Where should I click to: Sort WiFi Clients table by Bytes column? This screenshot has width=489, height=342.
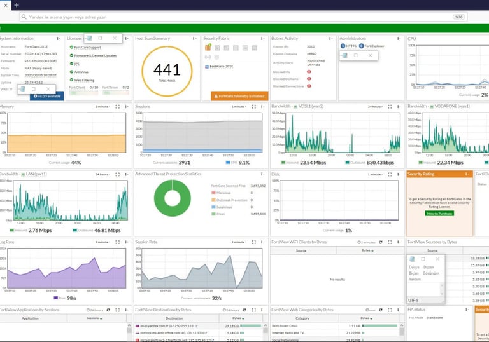[367, 250]
